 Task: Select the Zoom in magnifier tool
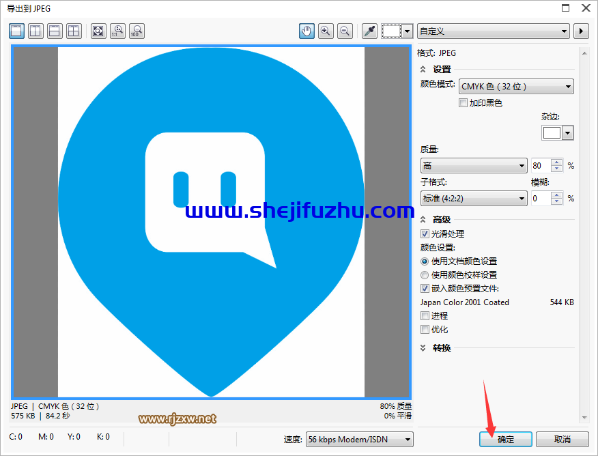click(326, 31)
